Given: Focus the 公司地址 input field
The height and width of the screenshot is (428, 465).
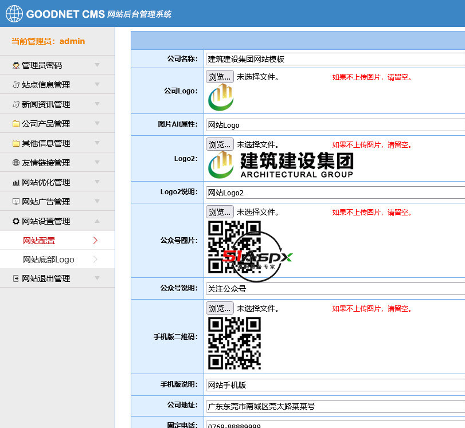Looking at the screenshot, I should click(x=335, y=406).
